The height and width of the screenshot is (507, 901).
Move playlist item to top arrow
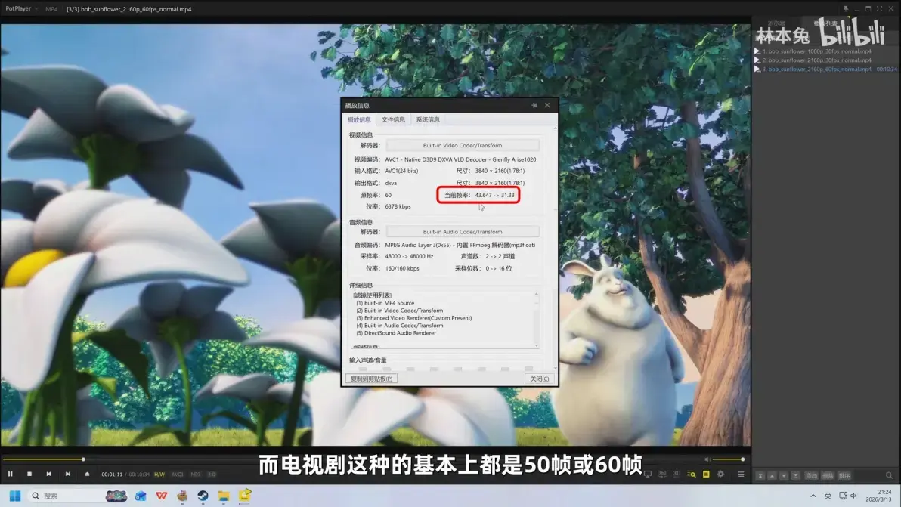click(x=760, y=475)
